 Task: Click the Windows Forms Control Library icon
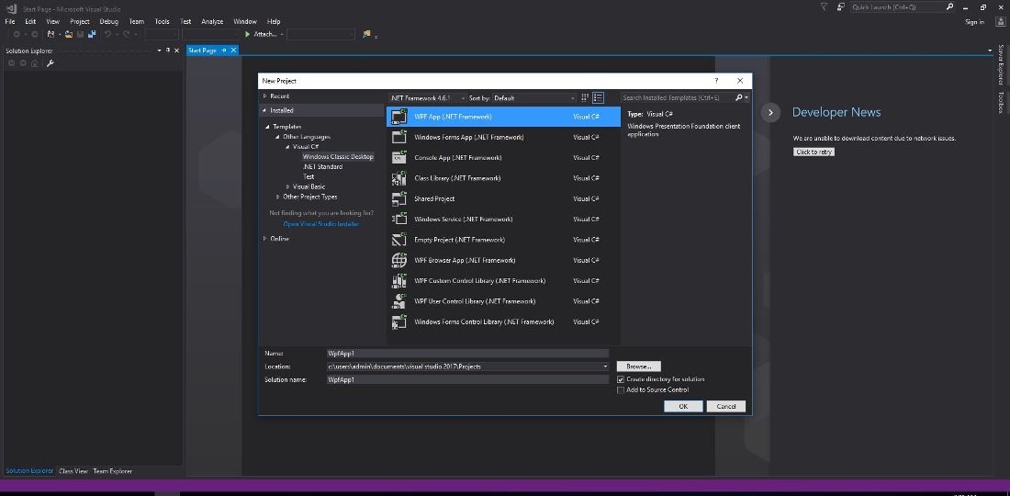pyautogui.click(x=399, y=322)
